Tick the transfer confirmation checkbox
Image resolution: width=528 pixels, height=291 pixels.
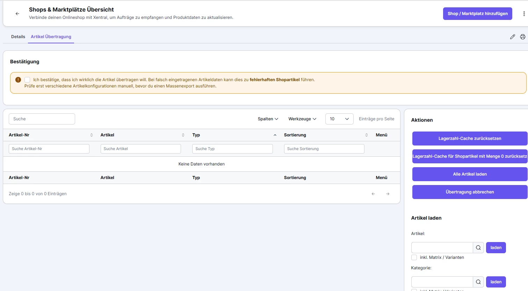click(x=27, y=80)
